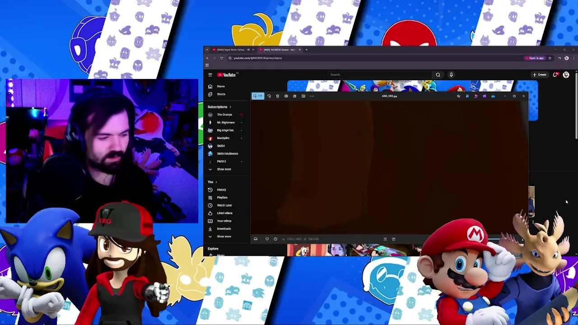Show file info in Photos footer
The height and width of the screenshot is (325, 578).
click(275, 239)
